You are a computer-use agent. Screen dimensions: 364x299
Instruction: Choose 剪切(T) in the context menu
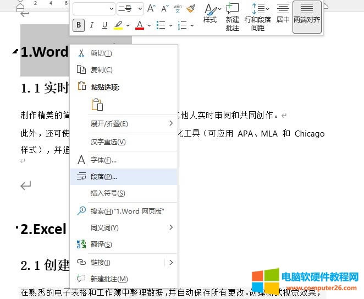pyautogui.click(x=101, y=53)
